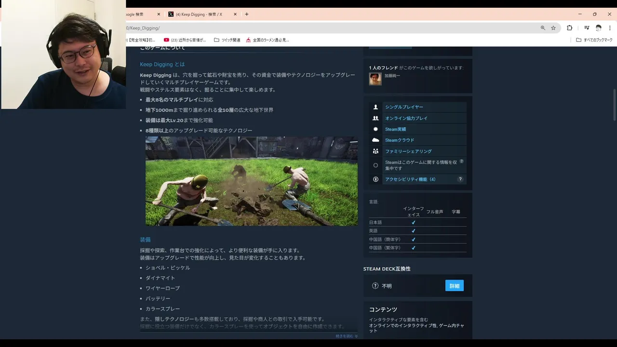This screenshot has width=617, height=347.
Task: Click the 'STEAM DECK互換性' heading
Action: pyautogui.click(x=387, y=268)
